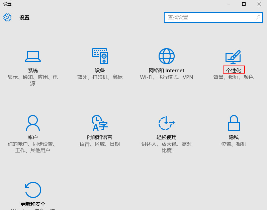Click the magnifier icon in search box

coord(258,17)
